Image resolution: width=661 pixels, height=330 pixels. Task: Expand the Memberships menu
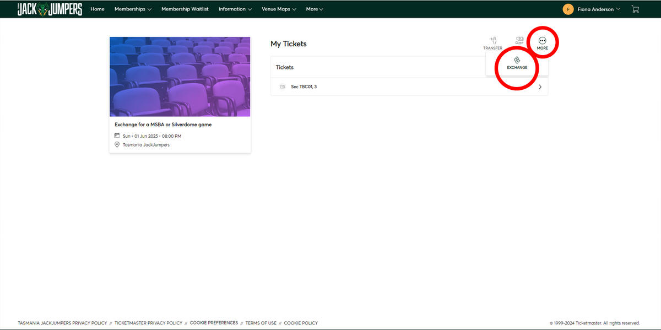133,9
